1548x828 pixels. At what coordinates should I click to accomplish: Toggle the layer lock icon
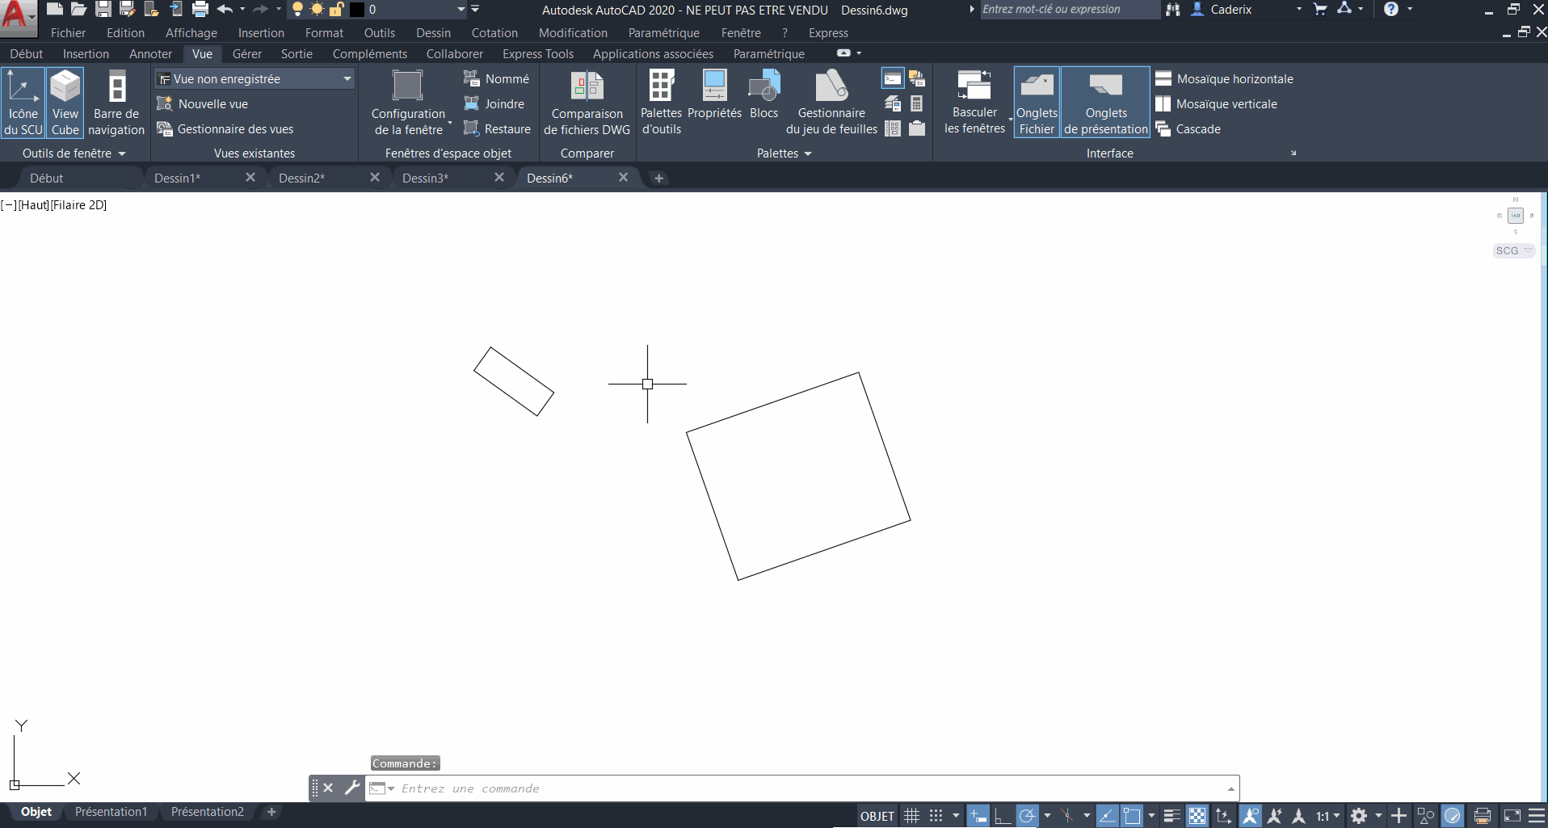(x=336, y=9)
